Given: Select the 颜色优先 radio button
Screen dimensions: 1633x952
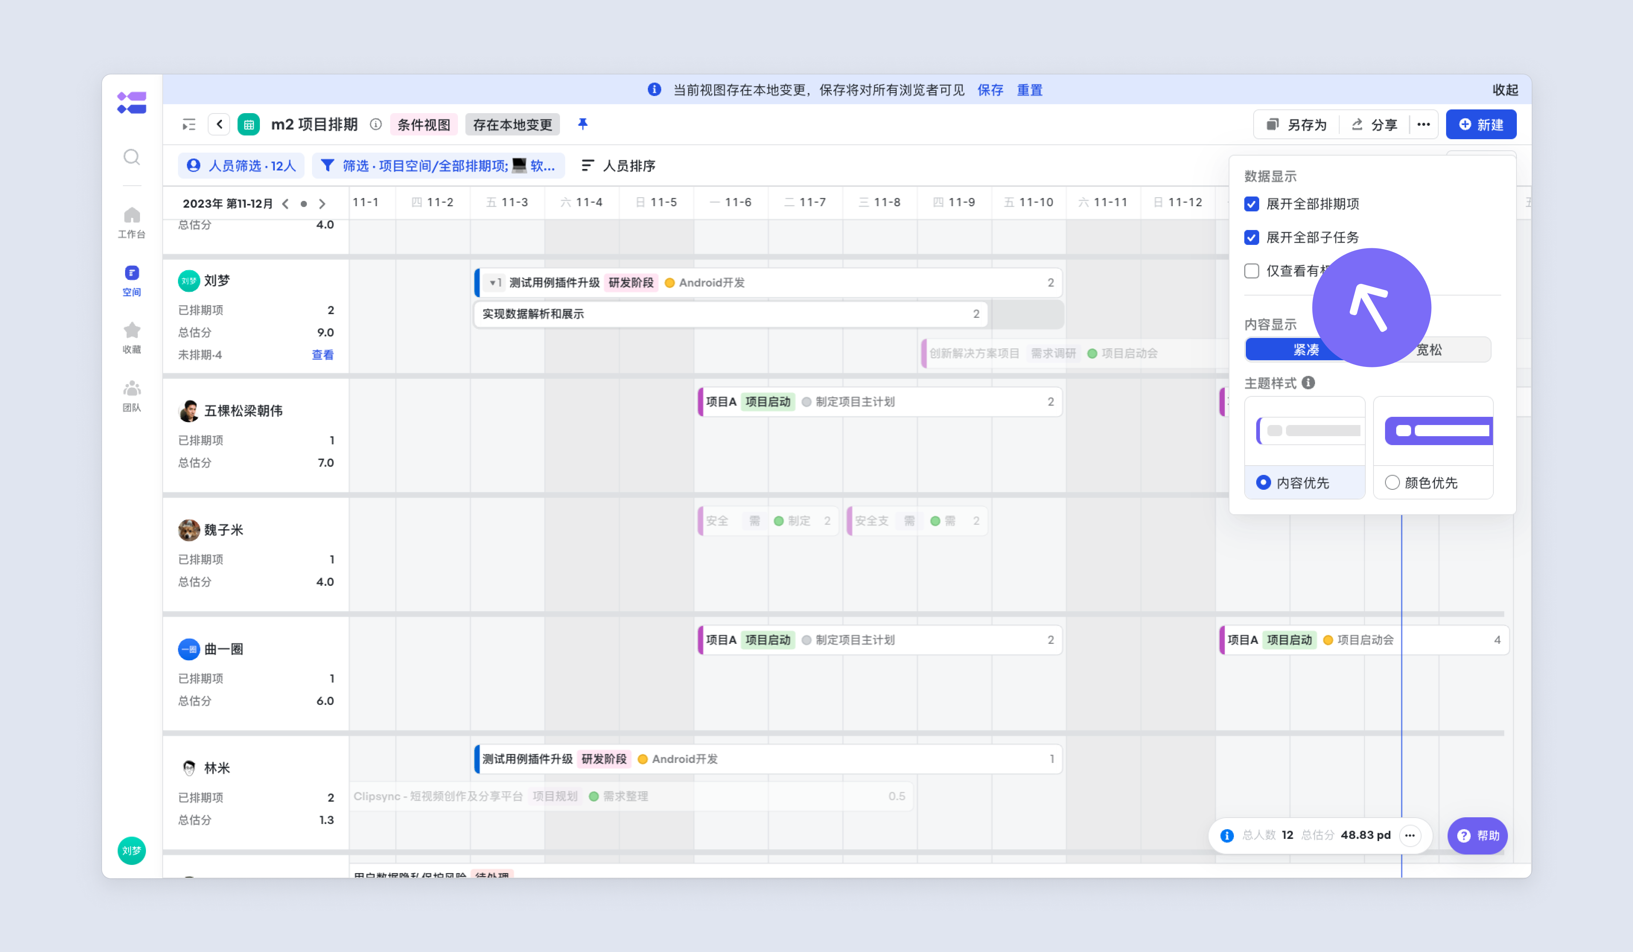Looking at the screenshot, I should (1392, 482).
